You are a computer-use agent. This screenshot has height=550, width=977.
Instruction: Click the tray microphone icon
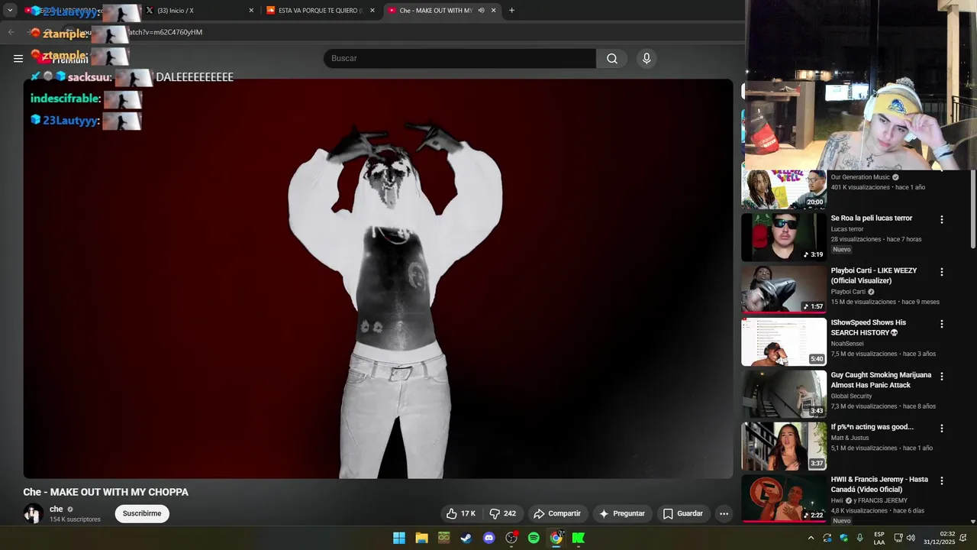click(x=860, y=538)
